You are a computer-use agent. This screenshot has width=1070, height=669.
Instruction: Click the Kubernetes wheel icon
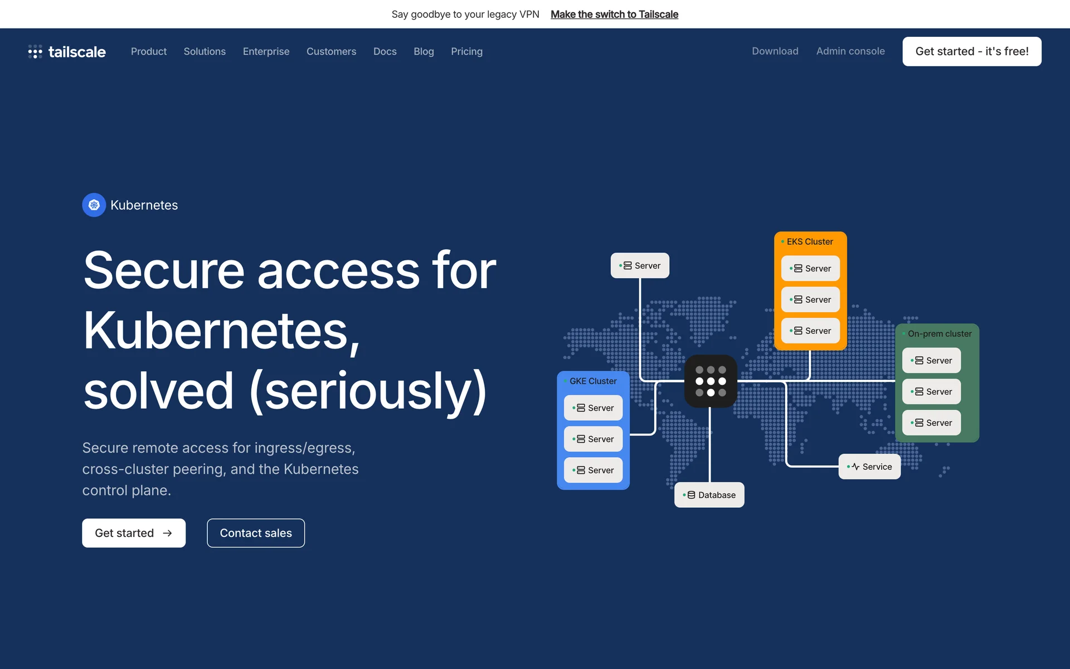pyautogui.click(x=94, y=205)
